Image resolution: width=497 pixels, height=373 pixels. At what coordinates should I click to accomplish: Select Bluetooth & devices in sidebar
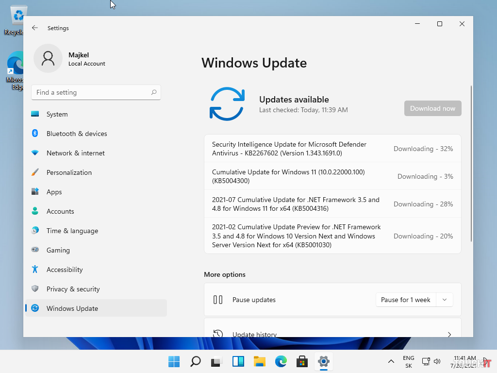(x=77, y=134)
